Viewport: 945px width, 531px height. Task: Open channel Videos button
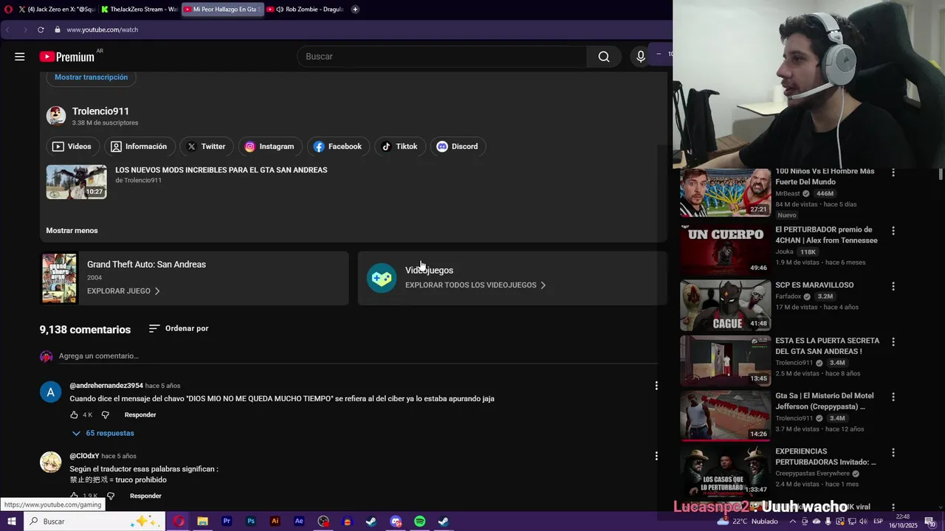point(72,147)
